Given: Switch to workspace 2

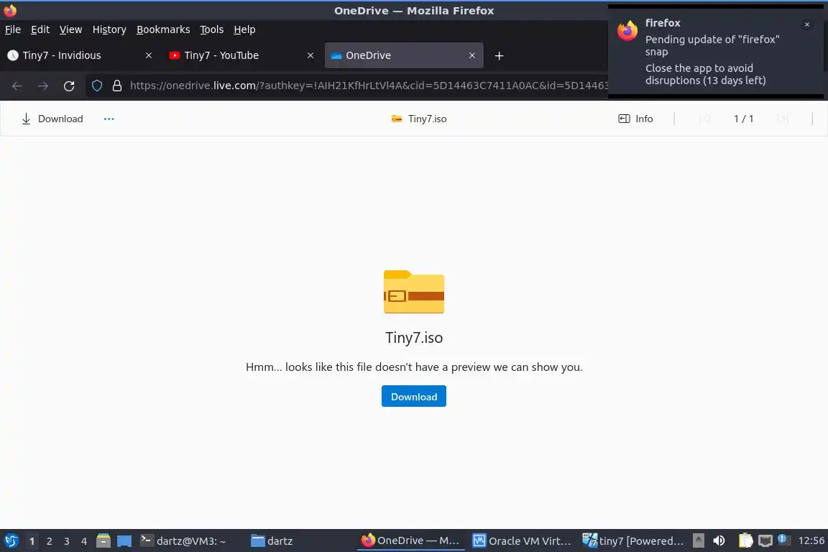Looking at the screenshot, I should pyautogui.click(x=49, y=541).
